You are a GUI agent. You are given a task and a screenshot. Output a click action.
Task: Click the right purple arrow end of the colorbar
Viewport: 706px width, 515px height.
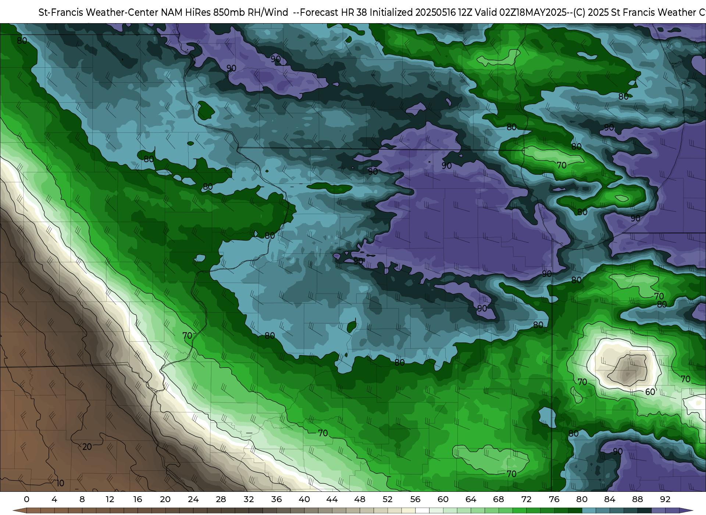686,511
